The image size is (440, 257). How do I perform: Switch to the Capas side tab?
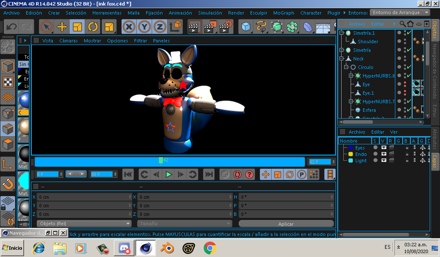[435, 161]
